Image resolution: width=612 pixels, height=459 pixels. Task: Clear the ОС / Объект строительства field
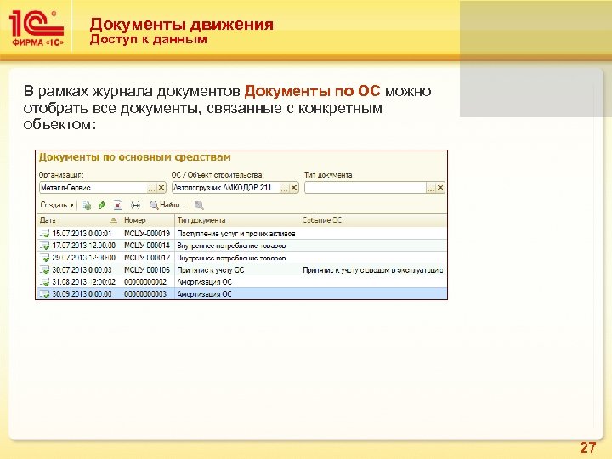[x=294, y=188]
